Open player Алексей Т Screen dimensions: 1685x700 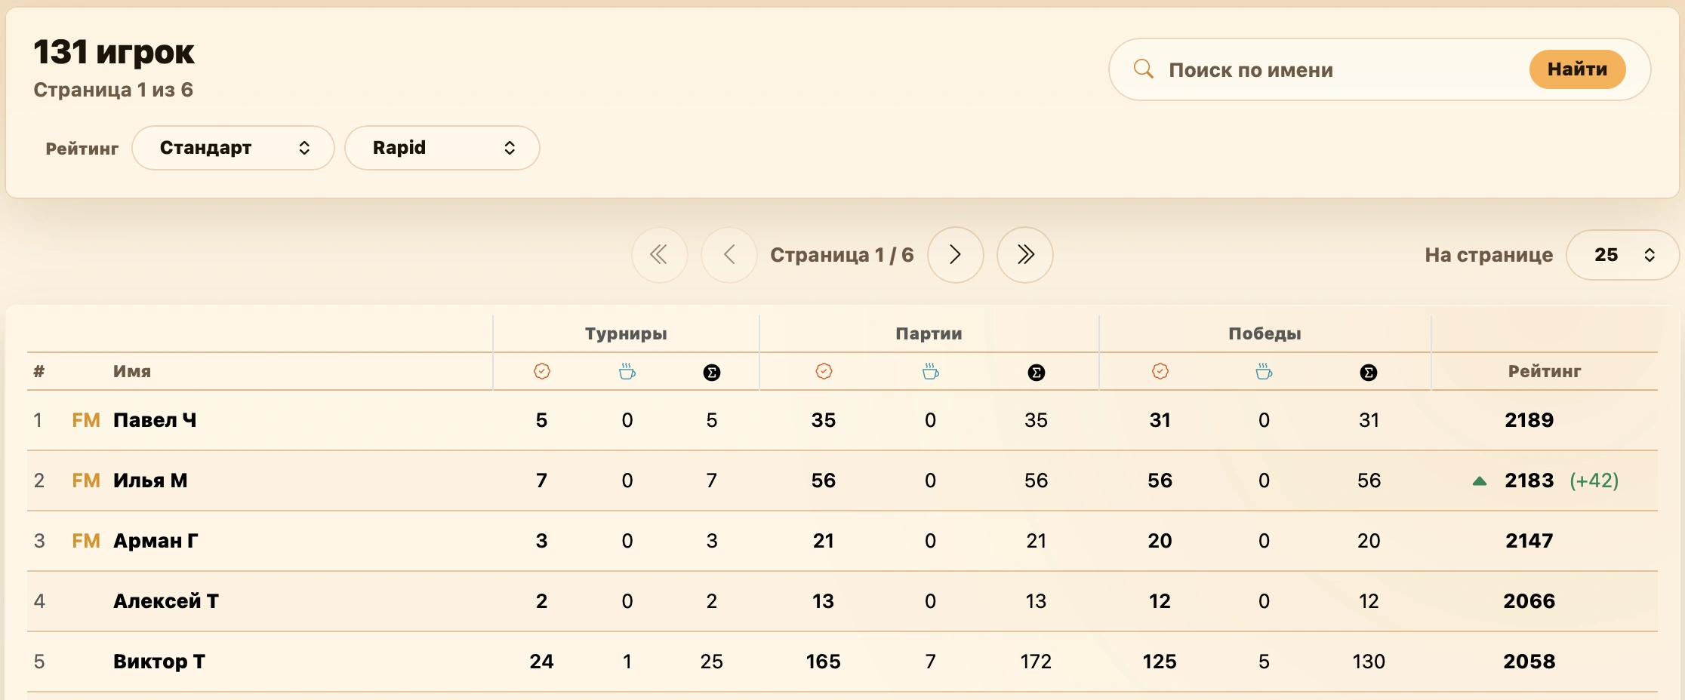[x=166, y=601]
